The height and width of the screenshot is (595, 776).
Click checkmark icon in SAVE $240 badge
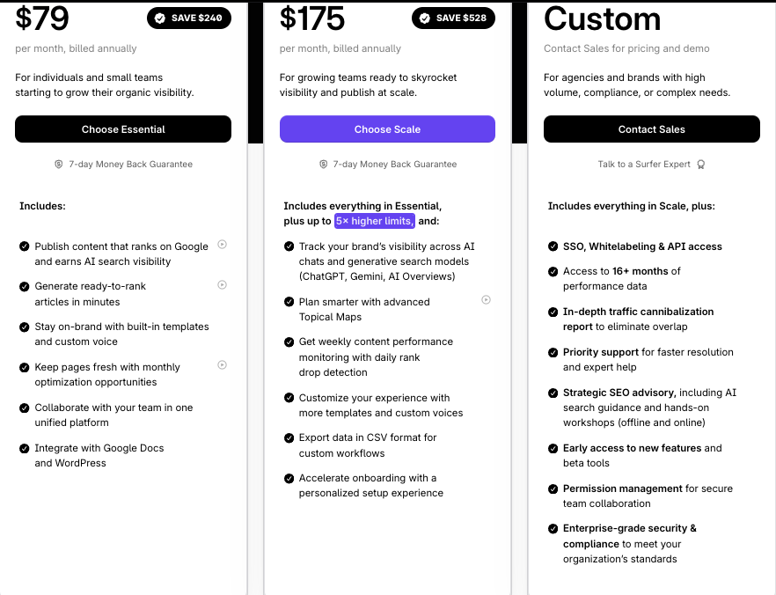click(x=159, y=18)
